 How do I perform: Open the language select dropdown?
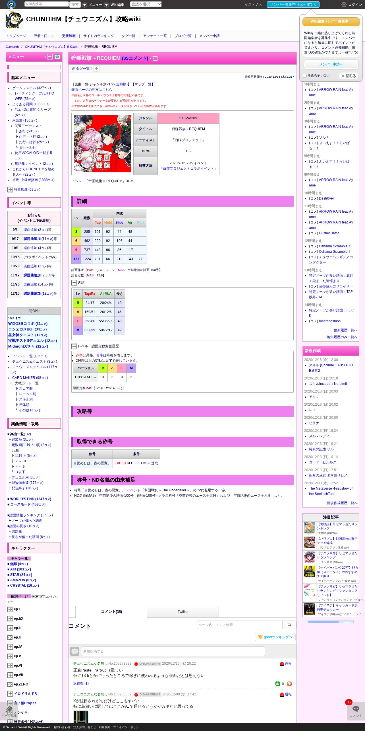coord(146,4)
